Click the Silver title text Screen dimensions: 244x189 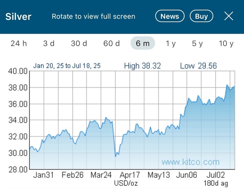(x=18, y=16)
